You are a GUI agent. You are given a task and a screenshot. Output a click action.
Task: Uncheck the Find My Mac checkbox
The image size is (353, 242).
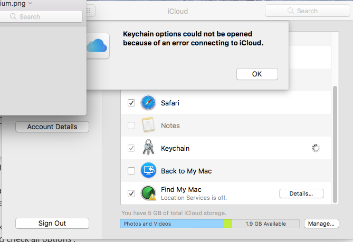pyautogui.click(x=131, y=193)
